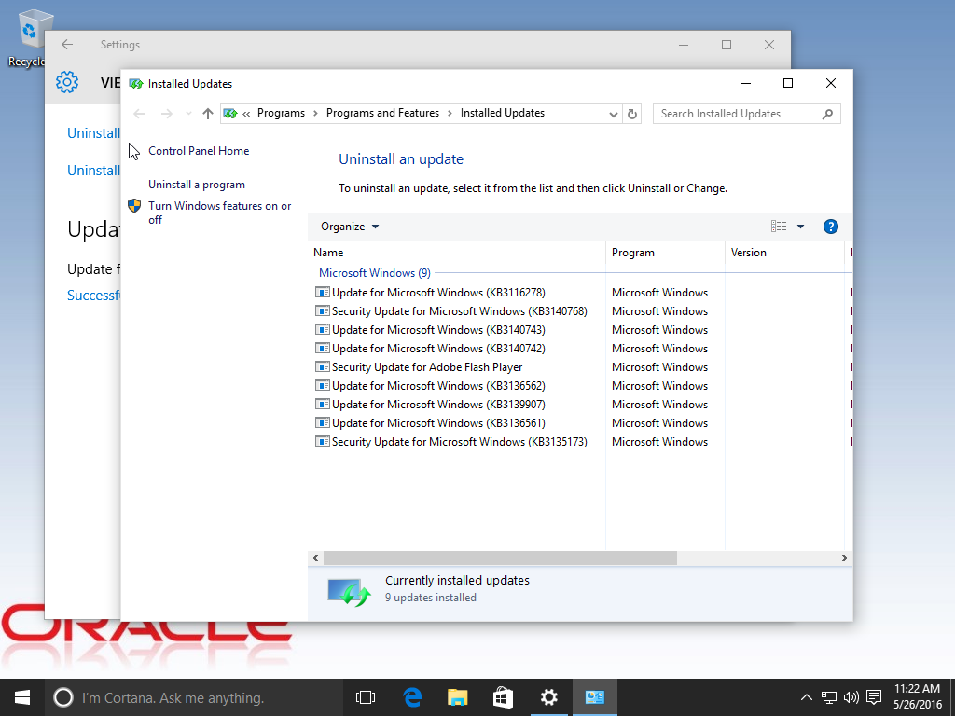The image size is (955, 716).
Task: Launch Microsoft Edge from taskbar
Action: click(412, 697)
